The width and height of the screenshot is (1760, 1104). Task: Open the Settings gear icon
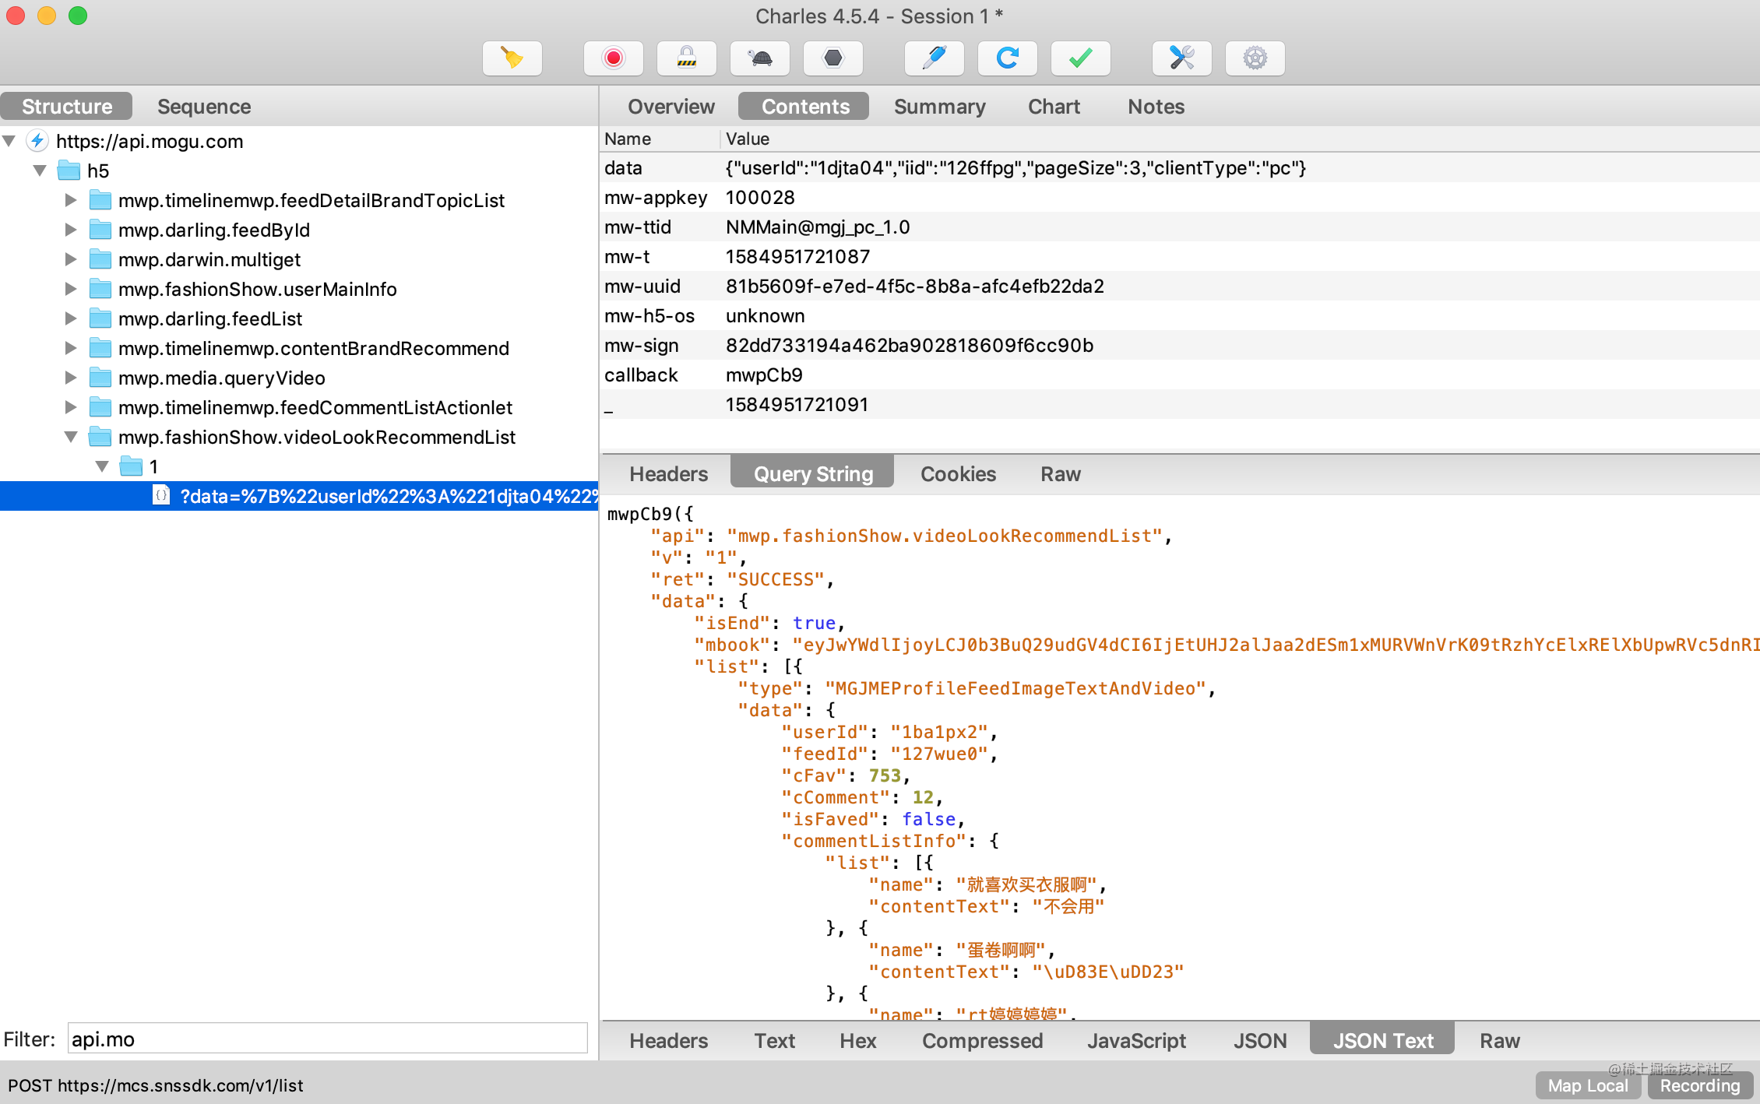[x=1255, y=58]
